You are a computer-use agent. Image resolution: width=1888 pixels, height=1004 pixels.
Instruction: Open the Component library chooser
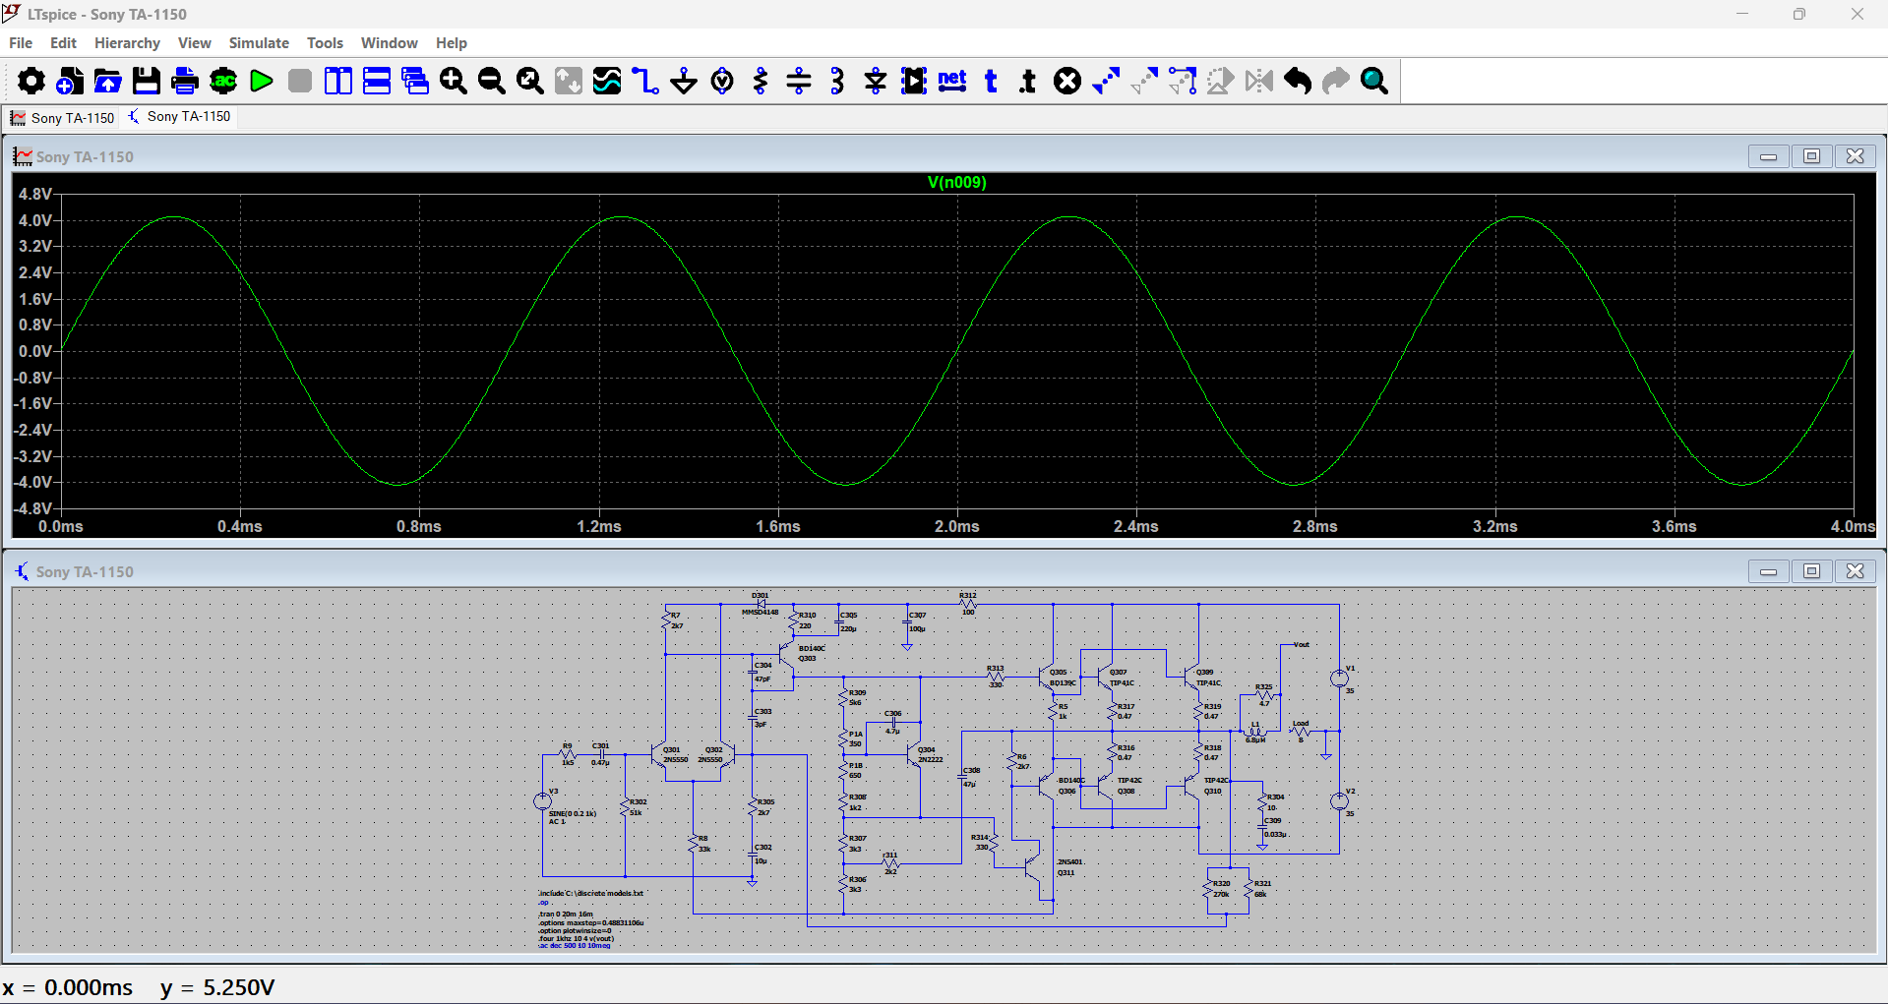(x=914, y=81)
